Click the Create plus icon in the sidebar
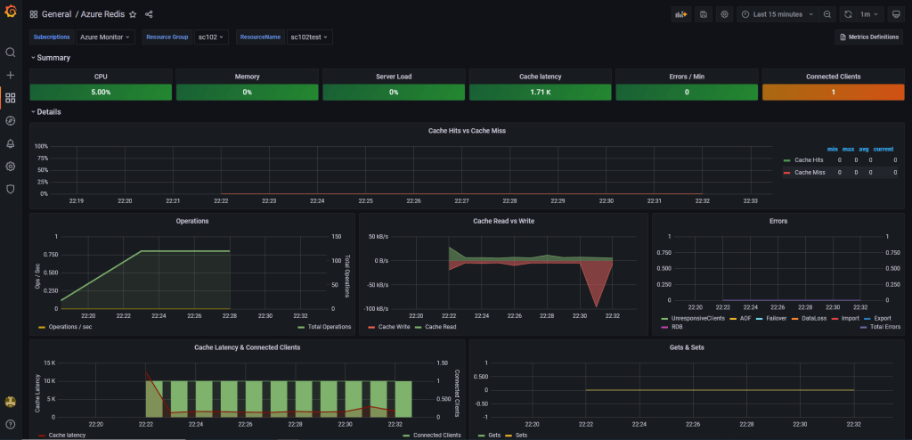Screen dimensions: 912x440 (11, 76)
